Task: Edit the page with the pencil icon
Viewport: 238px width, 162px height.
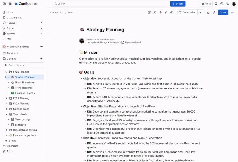Action: point(149,12)
